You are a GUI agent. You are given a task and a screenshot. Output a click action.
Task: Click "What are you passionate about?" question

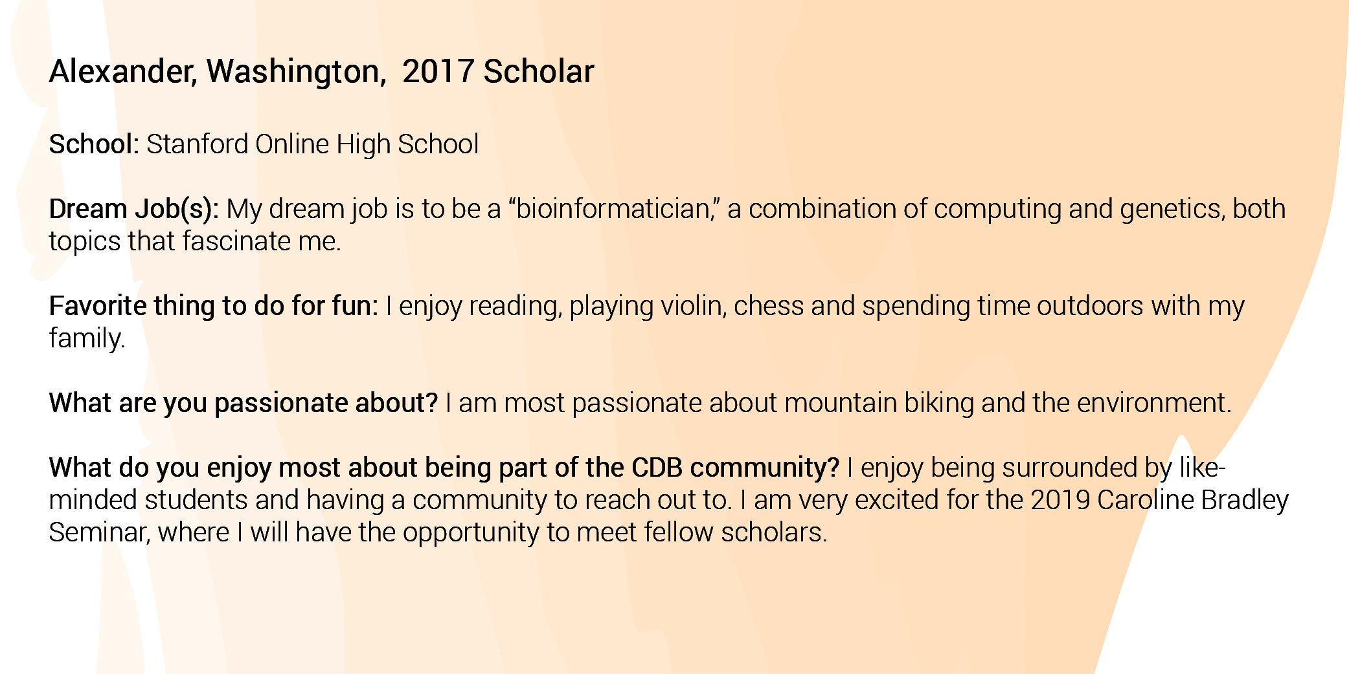click(244, 403)
